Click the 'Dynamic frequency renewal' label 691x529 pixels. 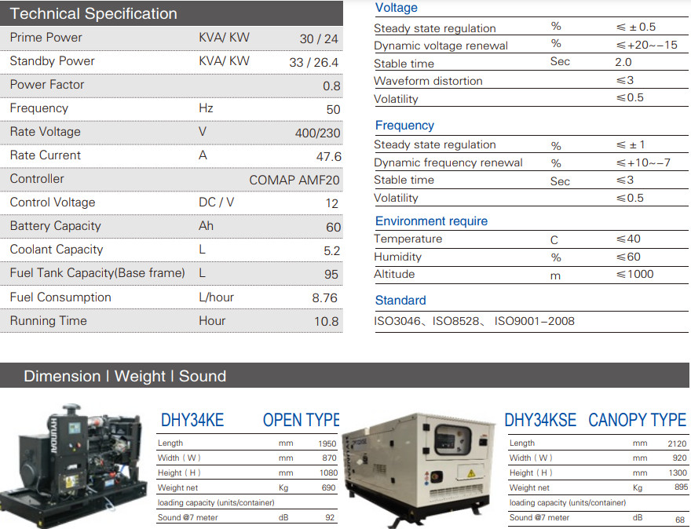(448, 163)
